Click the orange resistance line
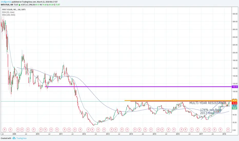This screenshot has height=141, width=239. point(178,100)
